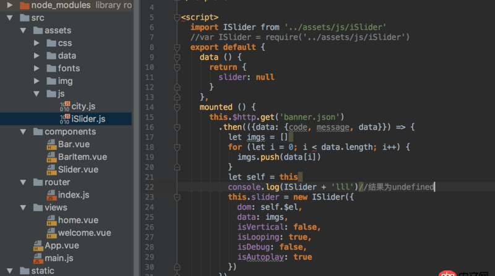The width and height of the screenshot is (495, 276).
Task: Collapse the views folder arrow
Action: click(x=23, y=207)
